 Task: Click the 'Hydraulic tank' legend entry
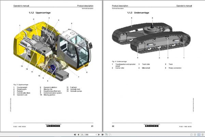75,89
